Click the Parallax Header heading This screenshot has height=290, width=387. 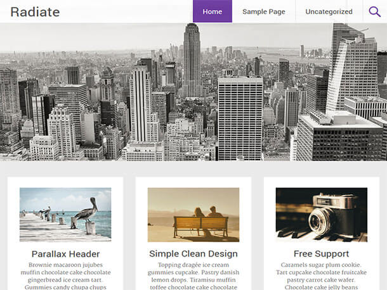(65, 254)
